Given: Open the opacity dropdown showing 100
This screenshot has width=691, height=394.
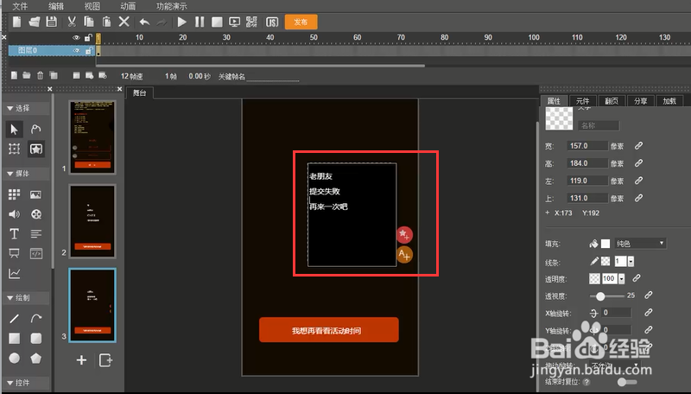Looking at the screenshot, I should pos(621,278).
